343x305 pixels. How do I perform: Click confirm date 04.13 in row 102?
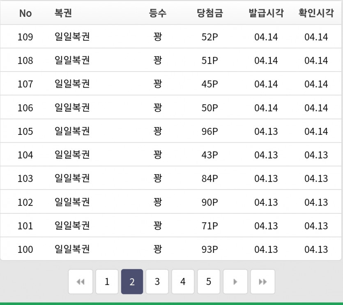click(316, 202)
